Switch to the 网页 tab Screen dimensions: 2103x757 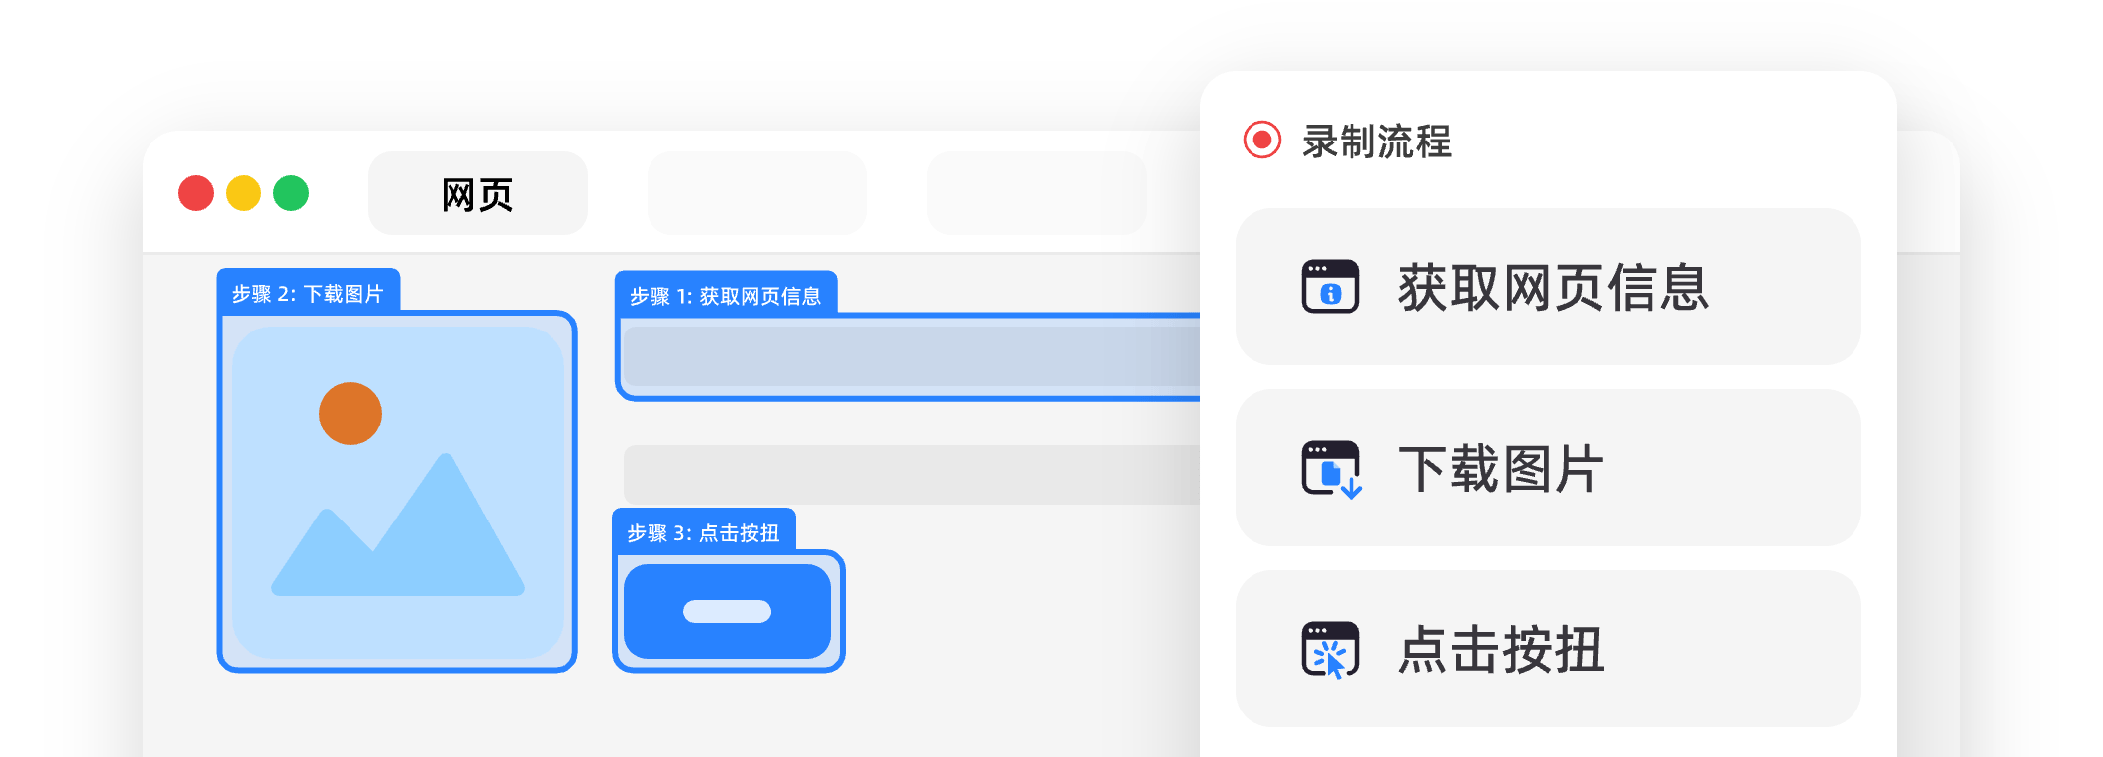point(478,194)
